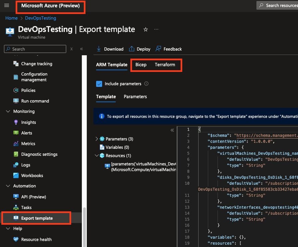Select the ARM Template tab
This screenshot has width=298, height=247.
(111, 65)
